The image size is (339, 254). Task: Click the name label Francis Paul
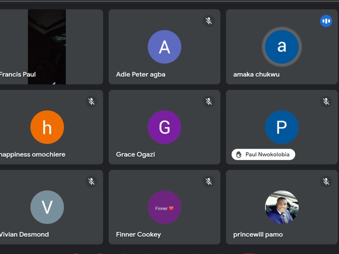[18, 75]
